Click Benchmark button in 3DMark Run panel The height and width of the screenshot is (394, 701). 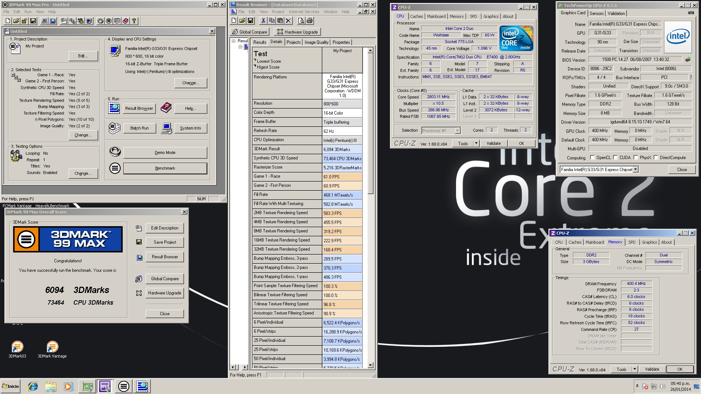pos(165,168)
